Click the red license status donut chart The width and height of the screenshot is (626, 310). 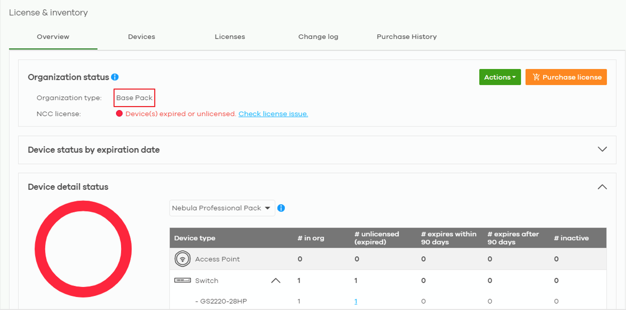pos(83,249)
